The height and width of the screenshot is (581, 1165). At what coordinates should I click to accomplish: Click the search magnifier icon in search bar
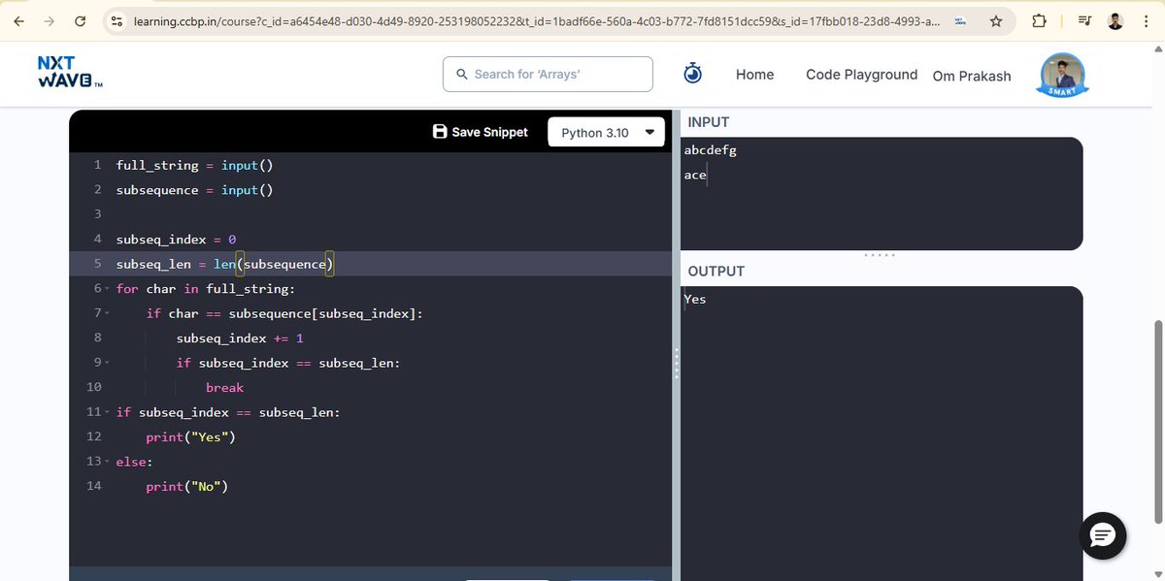click(x=463, y=73)
